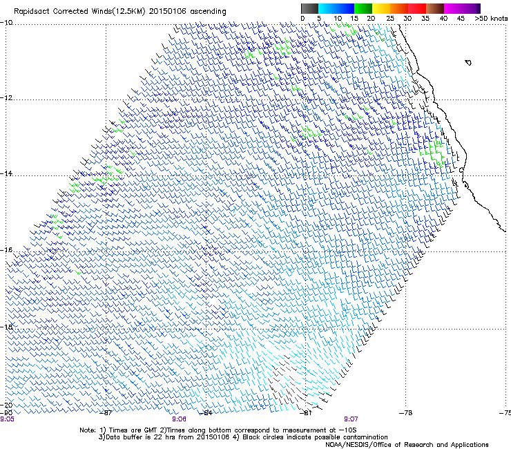Click the date '20150106' in the title
511x449 pixels.
click(167, 12)
